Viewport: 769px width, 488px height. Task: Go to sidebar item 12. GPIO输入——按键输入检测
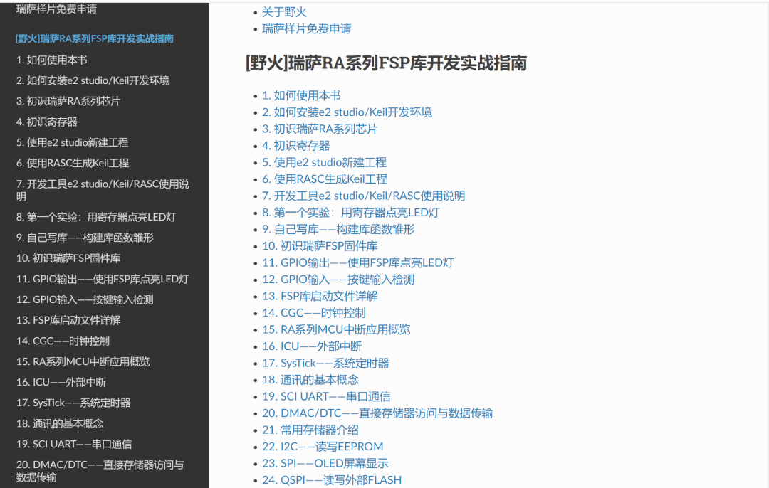point(85,299)
